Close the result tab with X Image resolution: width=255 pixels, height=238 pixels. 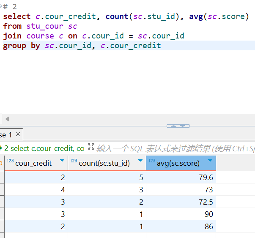click(x=18, y=134)
